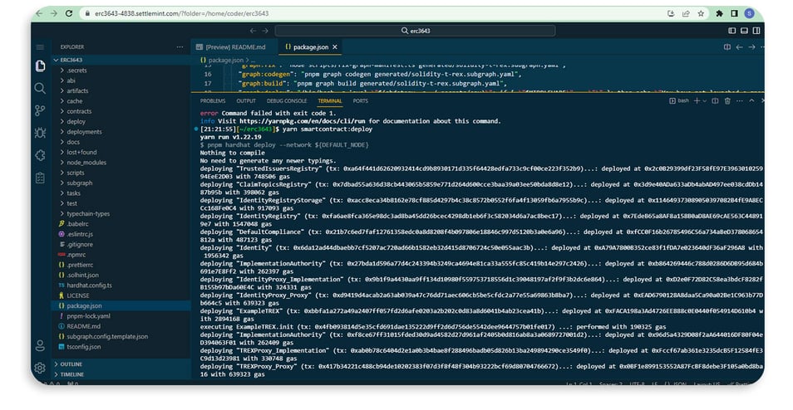Open the hamburger application menu
This screenshot has height=410, width=793.
(40, 47)
